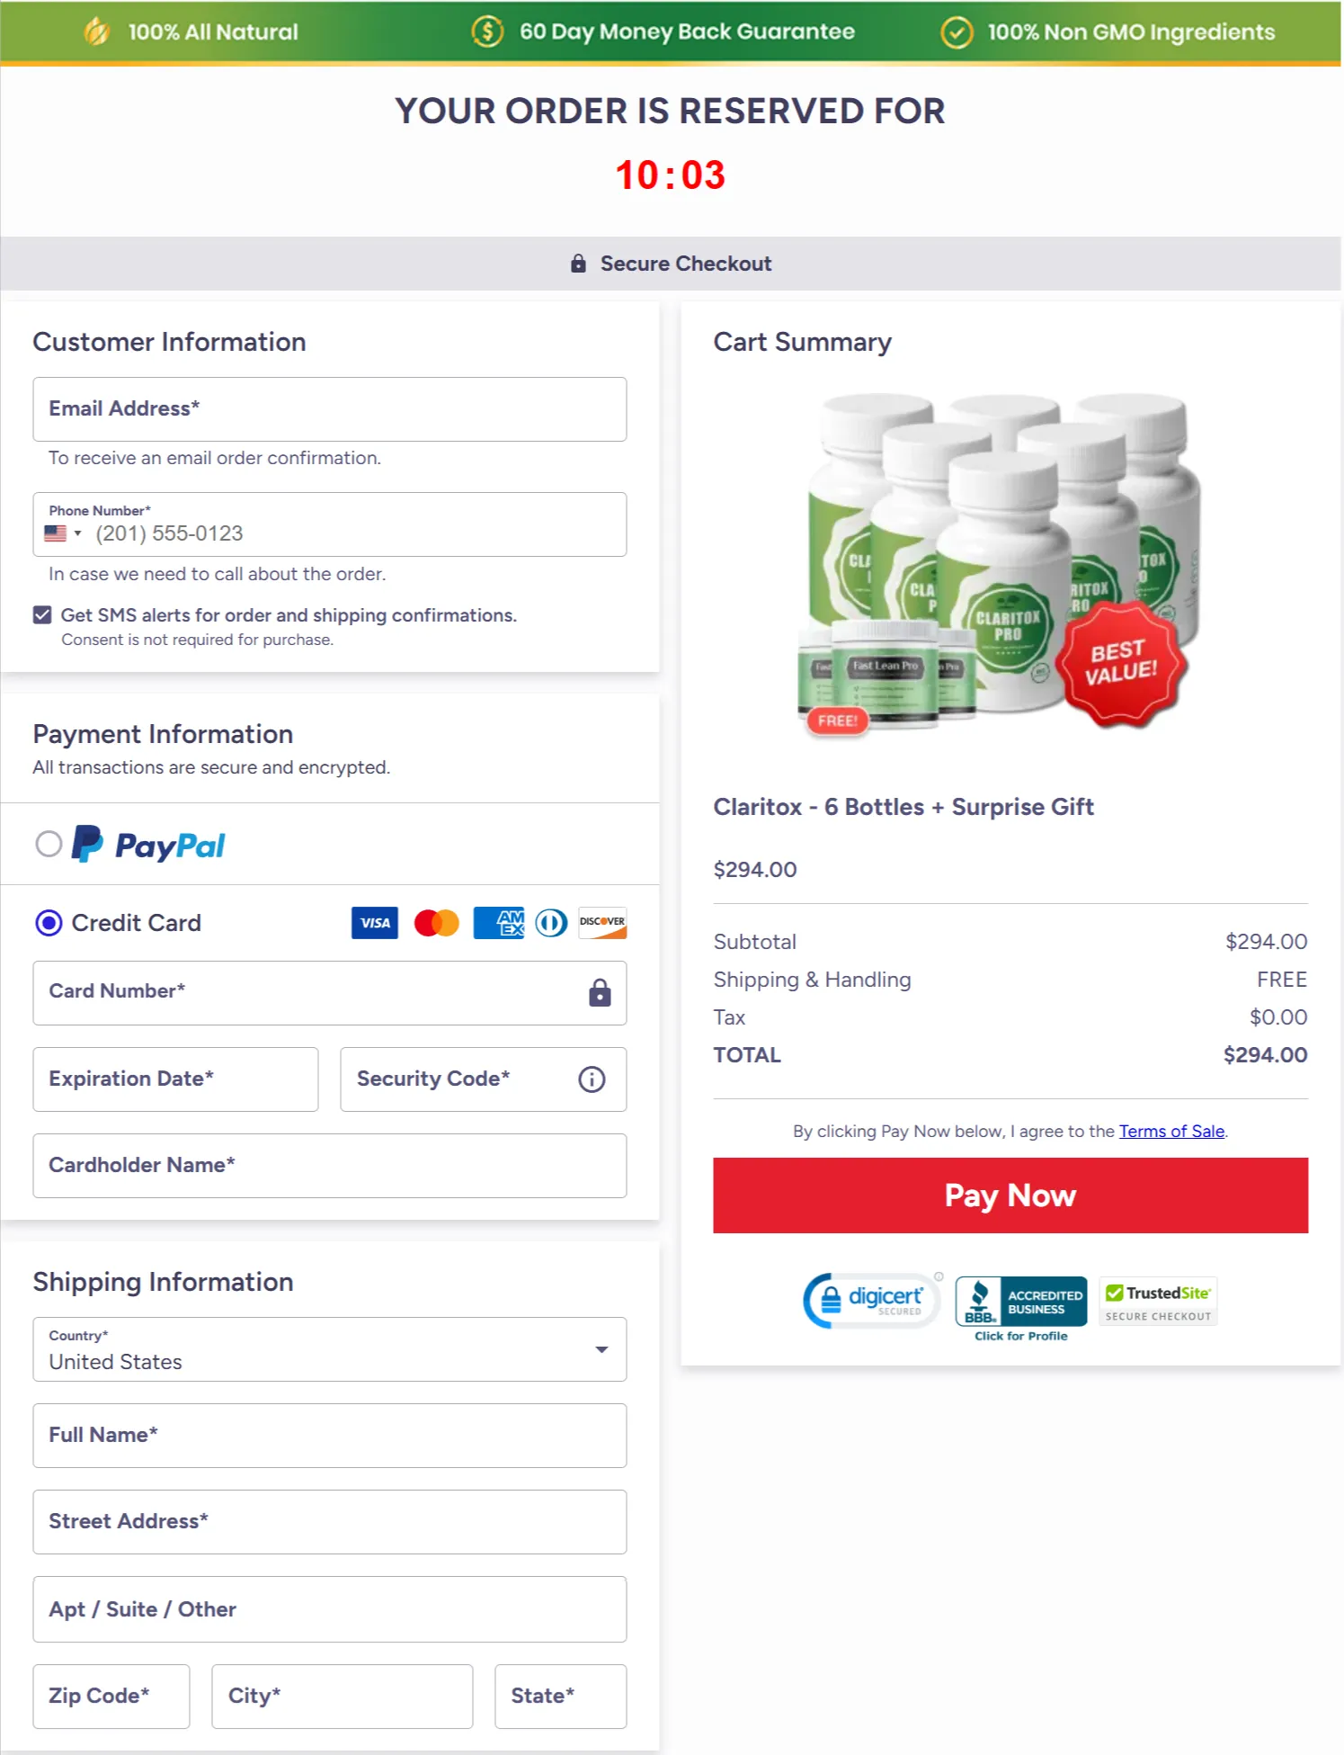Viewport: 1344px width, 1755px height.
Task: Expand the Country dropdown showing United States
Action: click(x=601, y=1349)
